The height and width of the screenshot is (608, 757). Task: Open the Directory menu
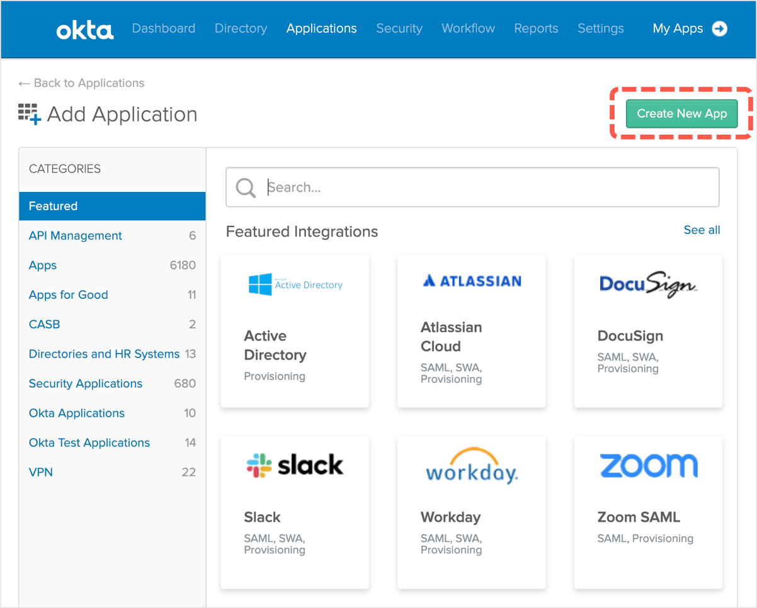(x=241, y=28)
